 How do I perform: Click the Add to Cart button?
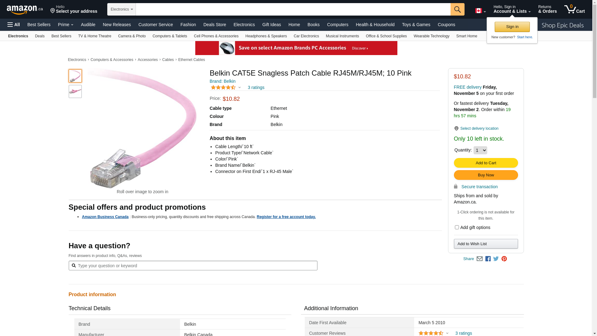486,163
